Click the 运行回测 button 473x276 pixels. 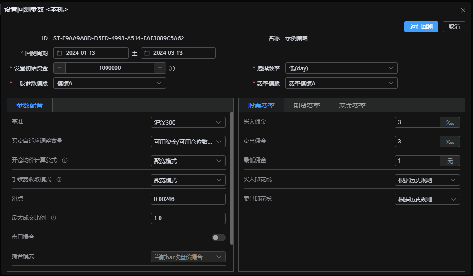coord(421,27)
